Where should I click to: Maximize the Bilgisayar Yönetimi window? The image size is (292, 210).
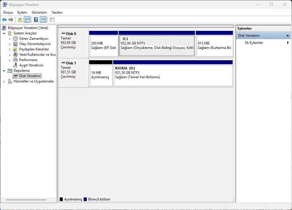pos(271,4)
